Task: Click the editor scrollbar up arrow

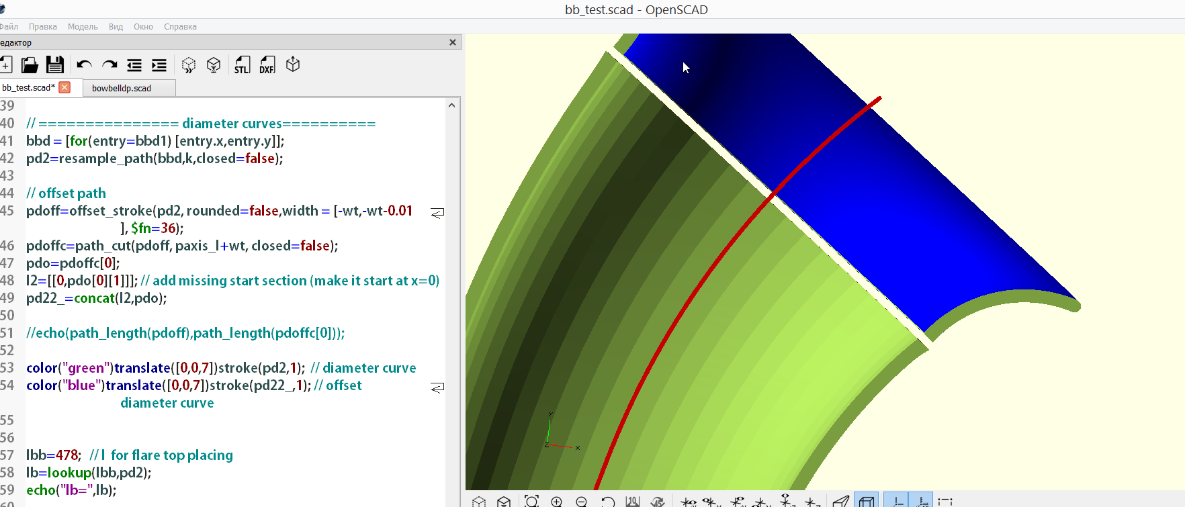Action: 451,105
